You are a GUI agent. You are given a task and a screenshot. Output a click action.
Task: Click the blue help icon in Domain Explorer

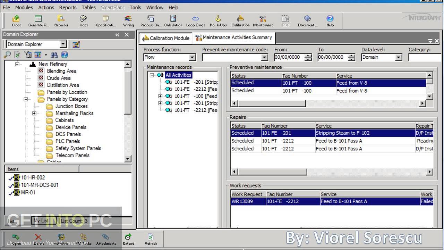pos(64,55)
